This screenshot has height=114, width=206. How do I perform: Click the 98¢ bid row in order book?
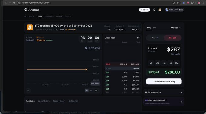pos(122,77)
